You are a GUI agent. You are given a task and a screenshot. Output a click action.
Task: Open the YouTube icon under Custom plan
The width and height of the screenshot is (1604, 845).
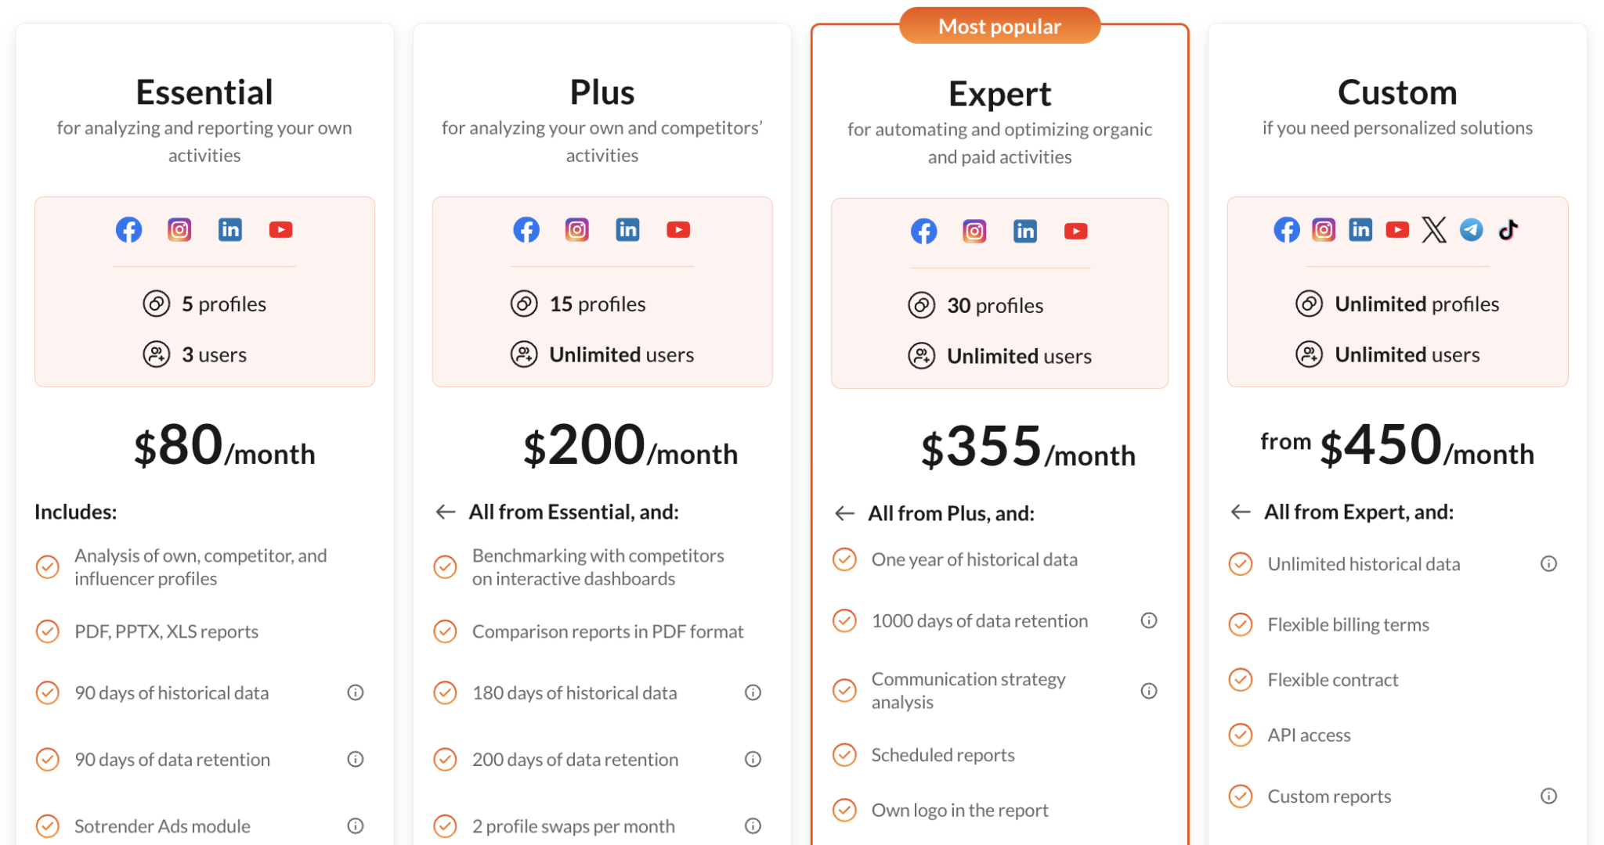[1397, 229]
